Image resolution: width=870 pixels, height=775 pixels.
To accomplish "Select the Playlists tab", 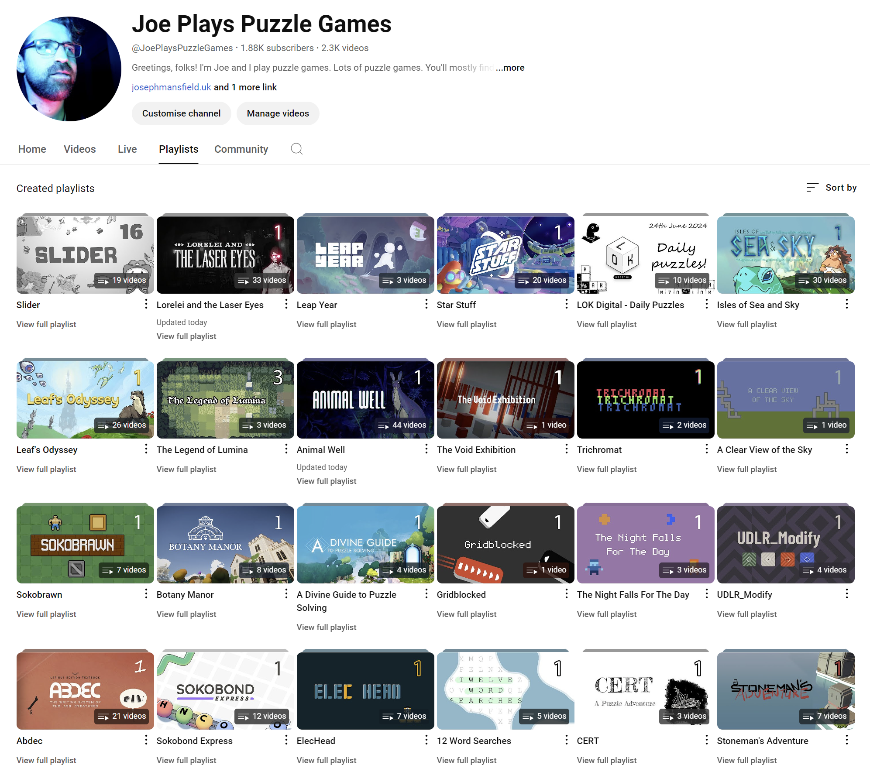I will point(179,149).
